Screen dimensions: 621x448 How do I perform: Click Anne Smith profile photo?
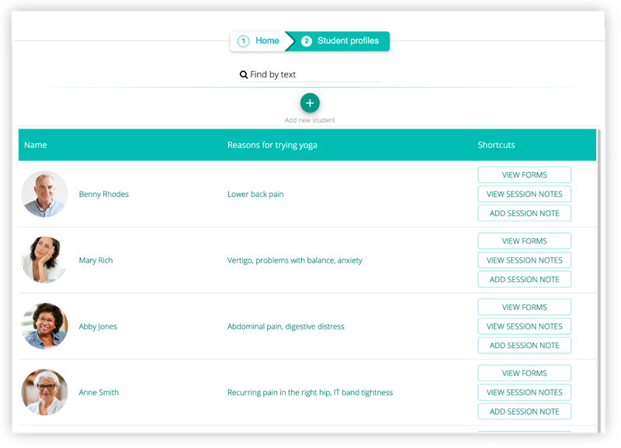point(44,392)
